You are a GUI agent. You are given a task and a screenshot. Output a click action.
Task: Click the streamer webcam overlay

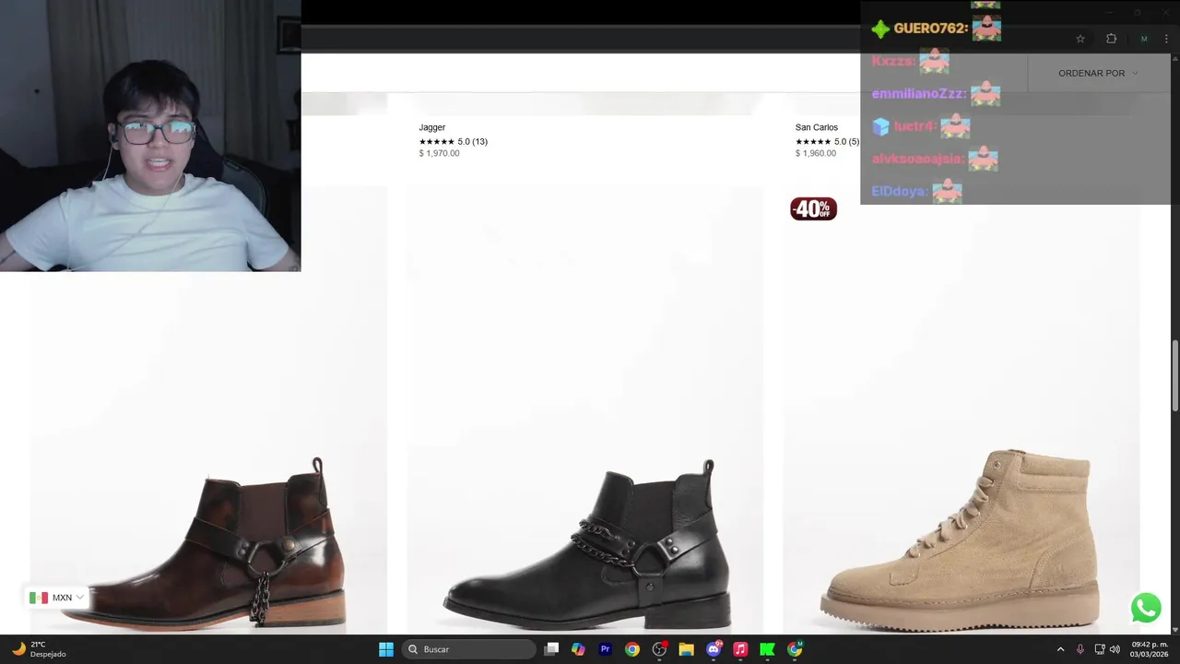coord(150,136)
